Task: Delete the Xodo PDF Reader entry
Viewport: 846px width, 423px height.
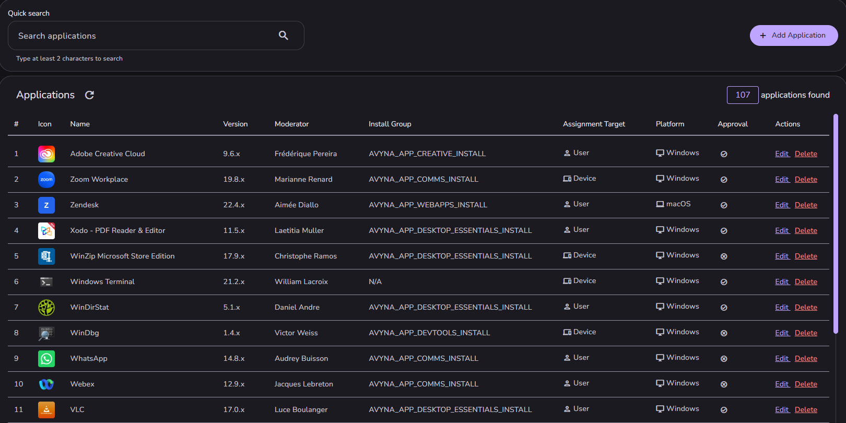Action: pos(806,231)
